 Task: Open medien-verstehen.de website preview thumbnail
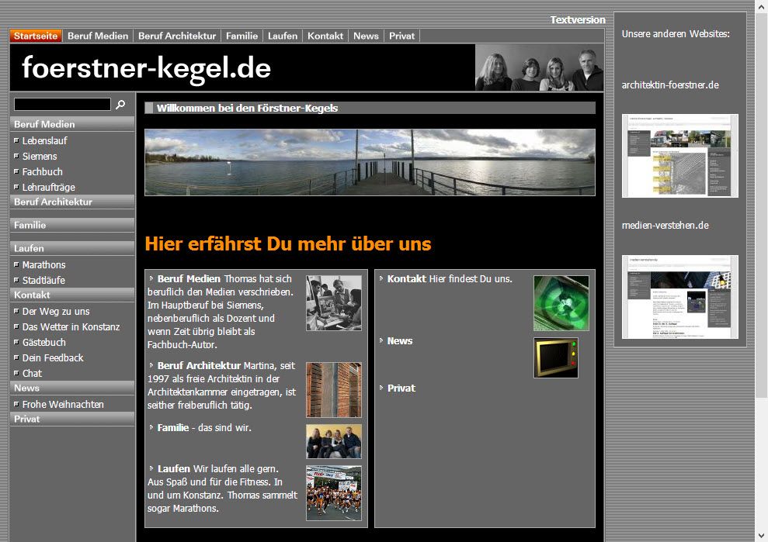click(679, 297)
